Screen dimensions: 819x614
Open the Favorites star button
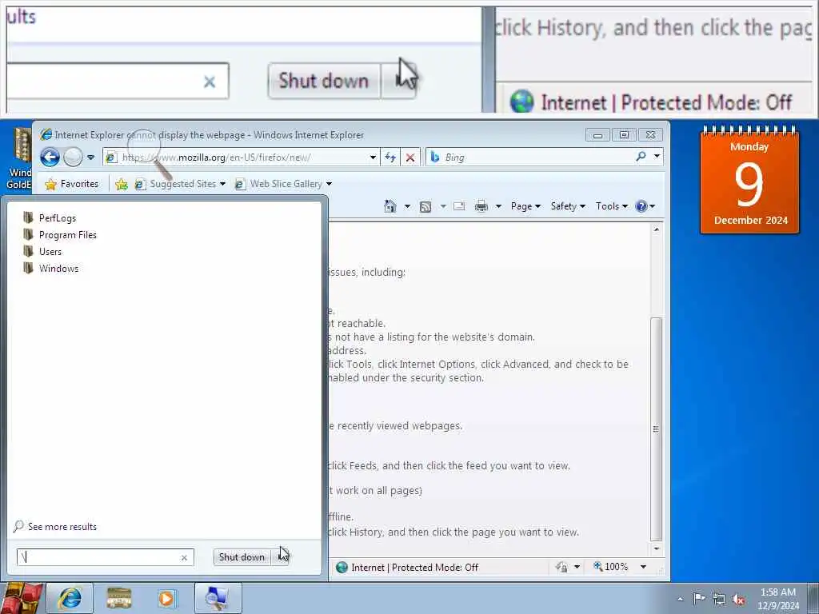click(71, 184)
